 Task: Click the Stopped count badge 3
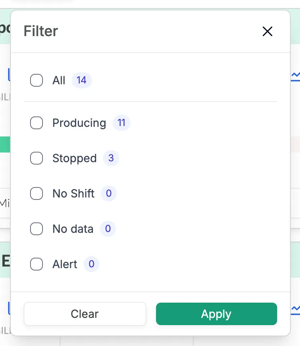(111, 158)
